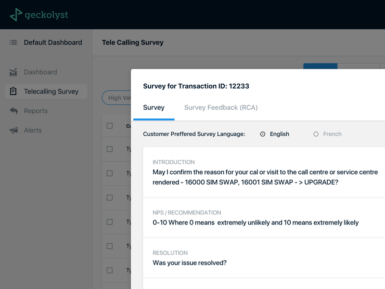Click the Tele Calling Survey page heading
The image size is (385, 289).
tap(133, 42)
